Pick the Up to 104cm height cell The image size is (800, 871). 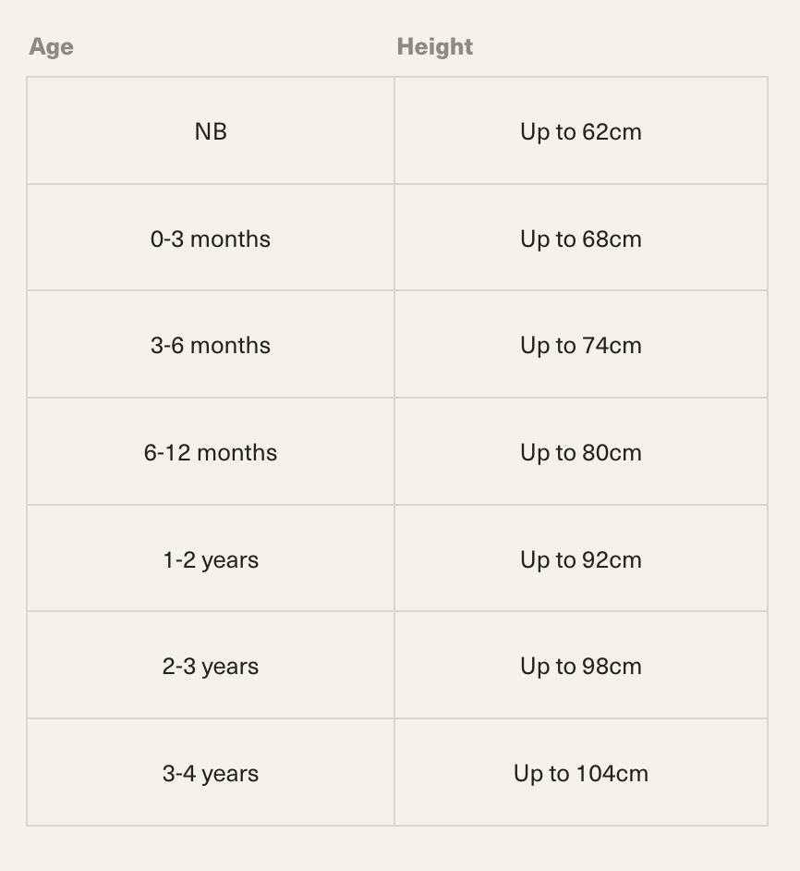[x=580, y=773]
